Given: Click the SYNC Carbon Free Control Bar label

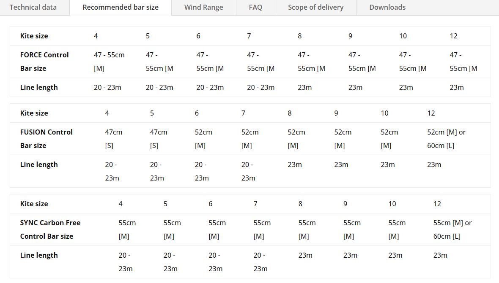Looking at the screenshot, I should pos(50,229).
